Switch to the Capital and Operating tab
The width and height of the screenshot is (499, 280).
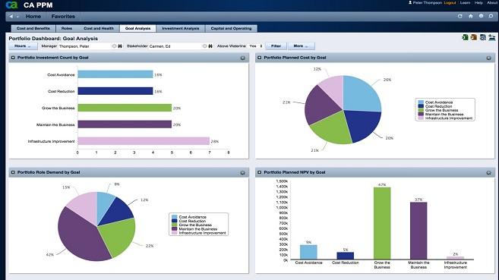pyautogui.click(x=231, y=28)
